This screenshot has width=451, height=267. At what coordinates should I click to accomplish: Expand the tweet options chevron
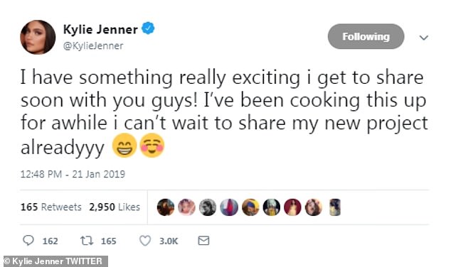424,38
